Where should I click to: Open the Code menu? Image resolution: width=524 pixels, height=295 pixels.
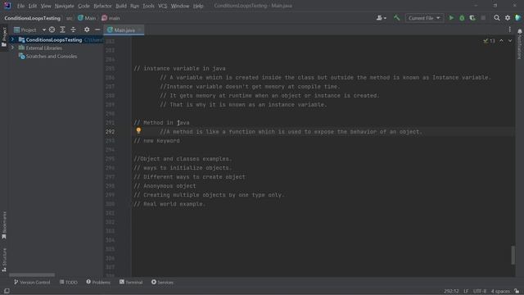(x=84, y=6)
